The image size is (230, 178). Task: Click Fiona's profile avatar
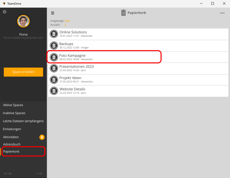[23, 21]
